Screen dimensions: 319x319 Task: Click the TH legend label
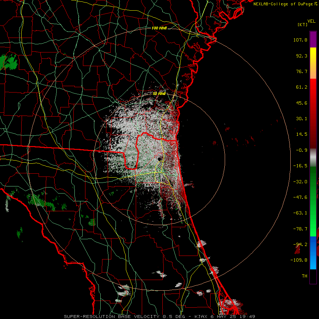pos(304,276)
